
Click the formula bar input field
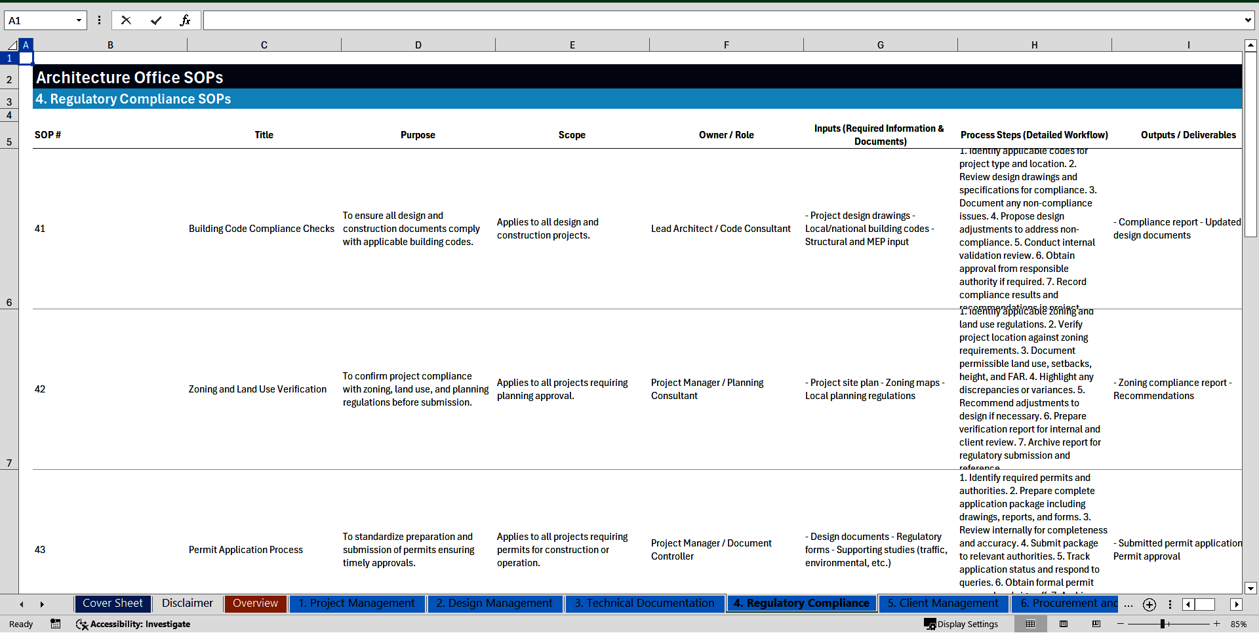coord(721,20)
